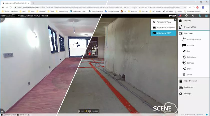Open the what if bookmark
This screenshot has height=116, width=210.
(x=178, y=11)
